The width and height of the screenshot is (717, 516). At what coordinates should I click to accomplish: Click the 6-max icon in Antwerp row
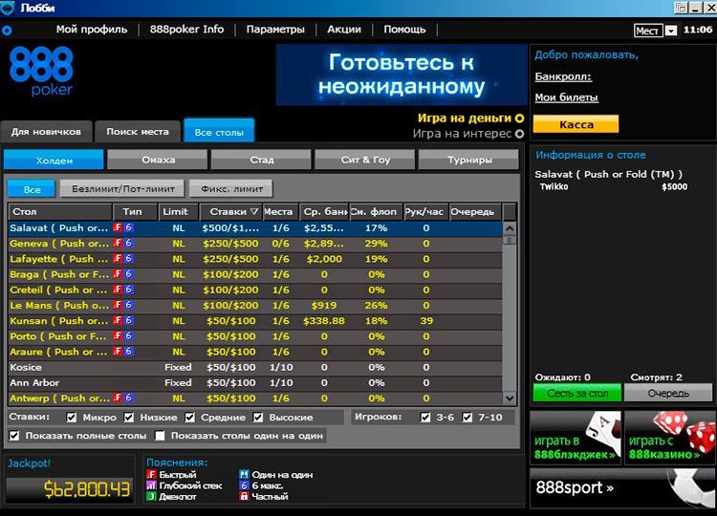coord(128,398)
